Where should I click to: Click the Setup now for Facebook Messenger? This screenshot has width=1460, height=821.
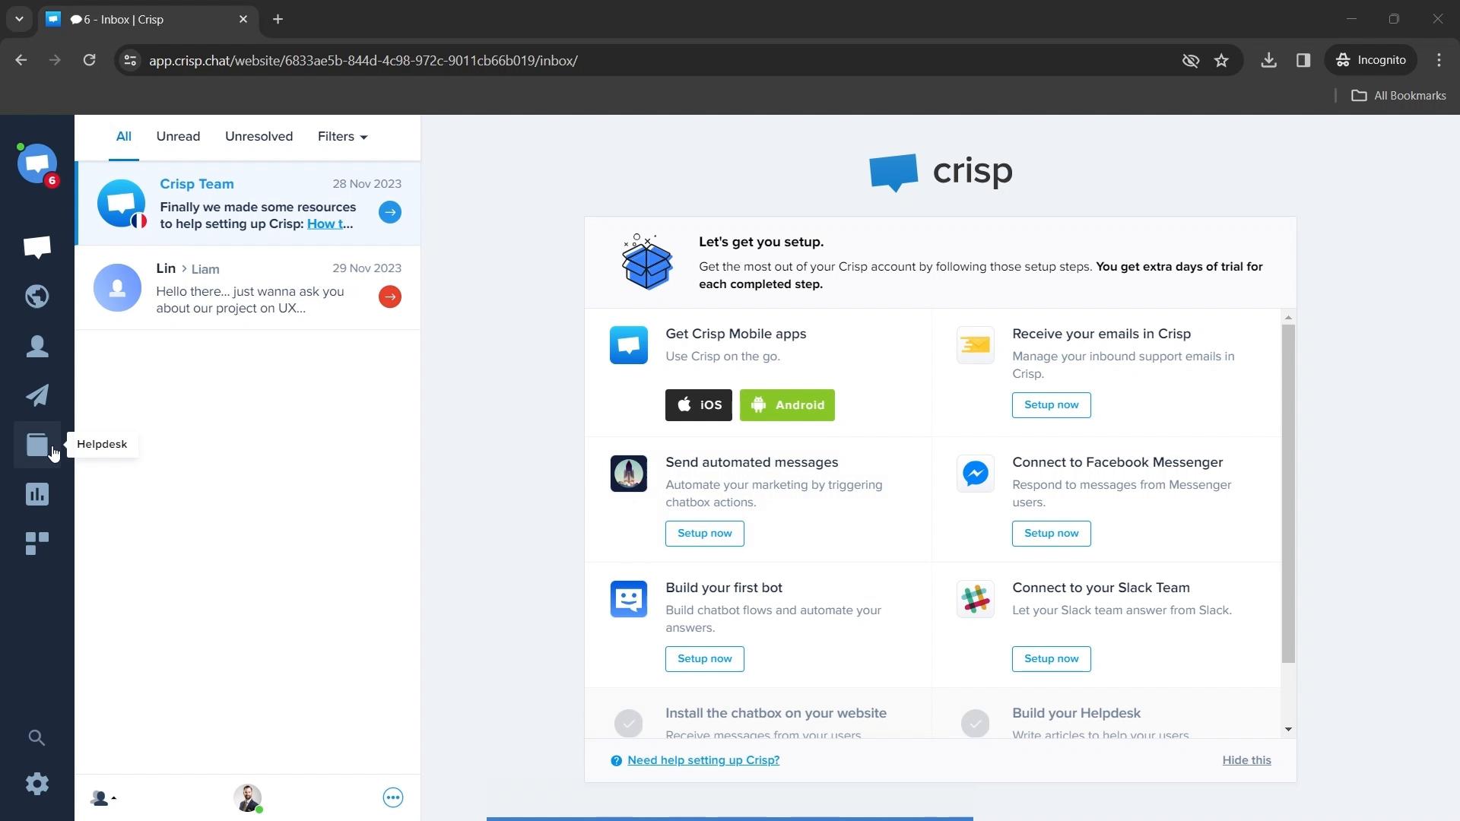pyautogui.click(x=1051, y=532)
